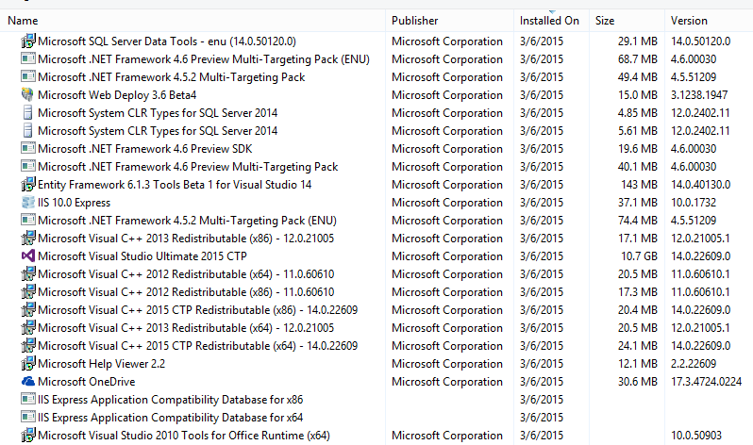Viewport: 753px width, 445px height.
Task: Click the 37.1 MB size value
Action: 637,203
